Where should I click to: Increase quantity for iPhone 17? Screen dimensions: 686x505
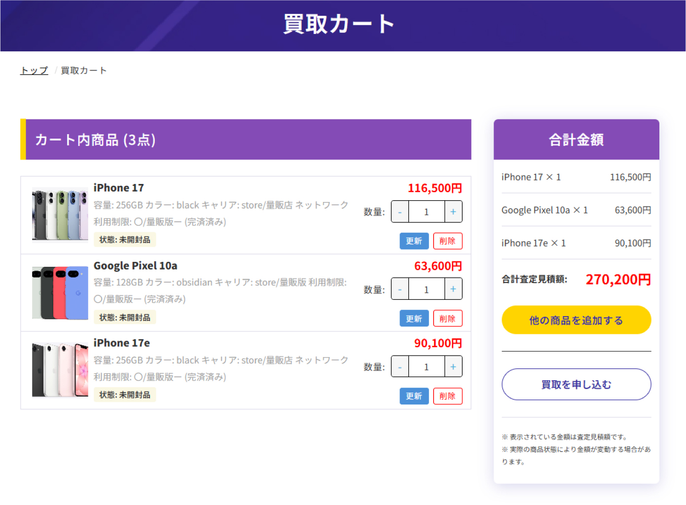(453, 212)
